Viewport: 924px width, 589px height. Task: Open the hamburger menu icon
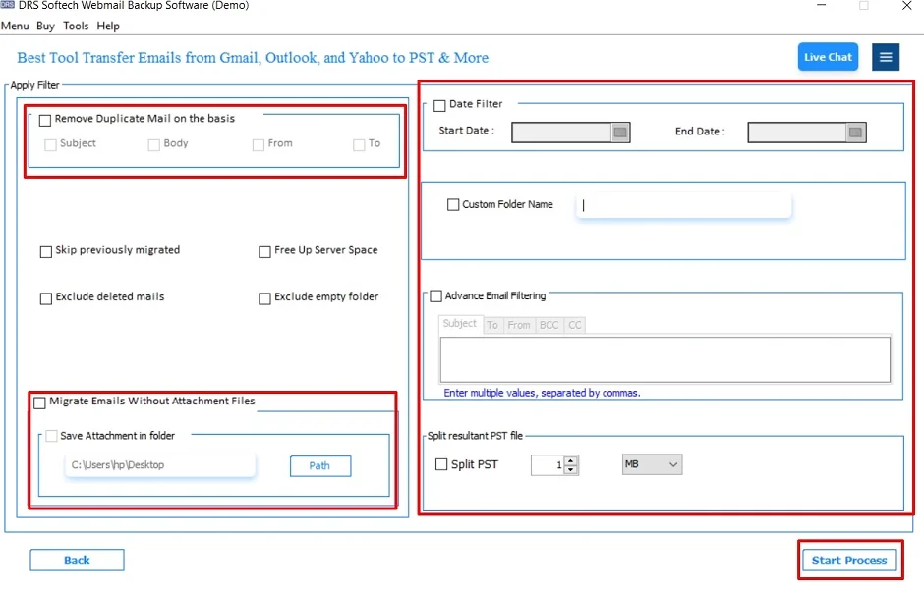click(886, 56)
